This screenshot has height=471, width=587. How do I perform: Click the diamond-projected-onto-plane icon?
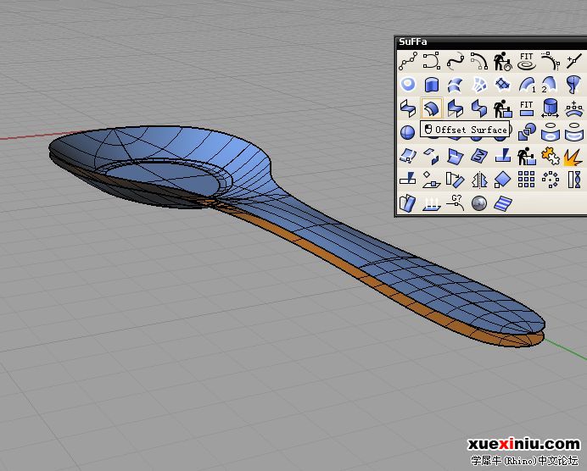431,180
